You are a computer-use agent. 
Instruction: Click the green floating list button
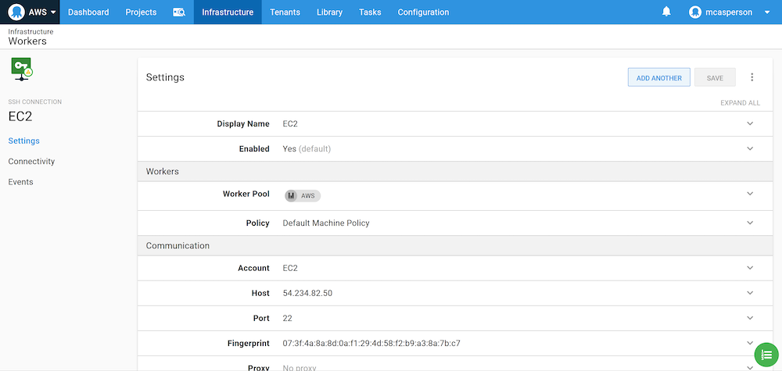tap(766, 355)
